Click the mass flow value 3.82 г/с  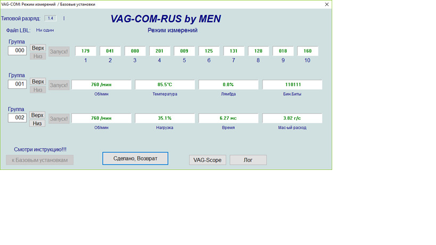point(292,118)
